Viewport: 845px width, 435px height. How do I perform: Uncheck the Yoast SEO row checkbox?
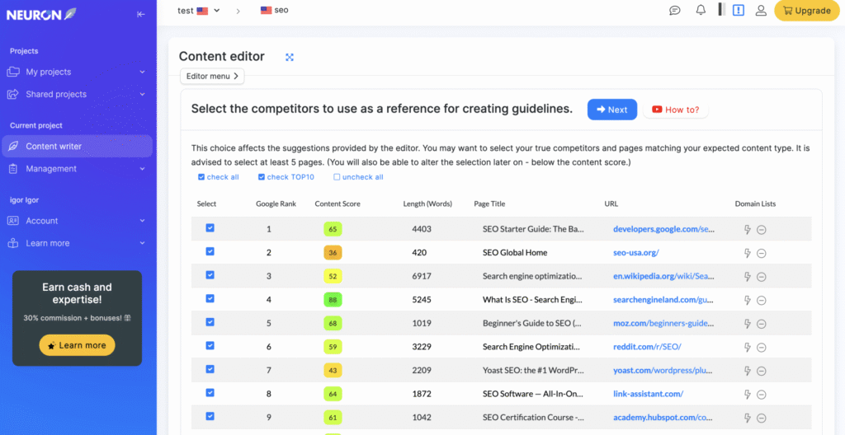point(210,369)
